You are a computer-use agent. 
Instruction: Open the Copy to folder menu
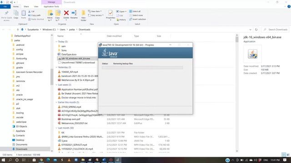pos(58,15)
